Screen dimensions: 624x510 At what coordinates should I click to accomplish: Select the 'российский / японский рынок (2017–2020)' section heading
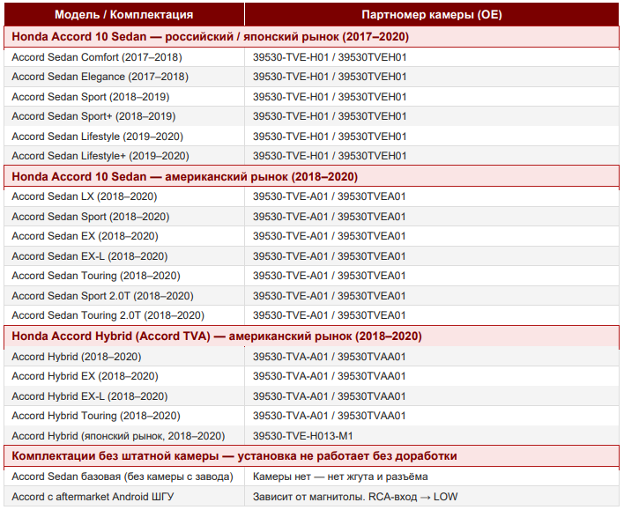(x=312, y=37)
